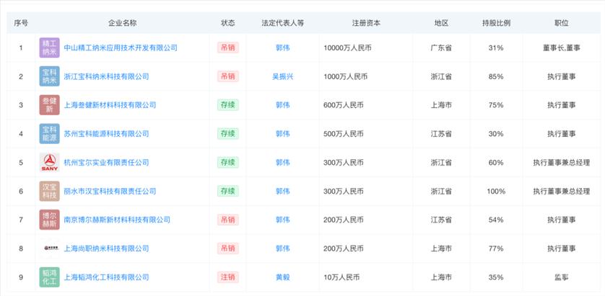Screen dimensions: 605x296
Task: Click the 宝科纳米 company logo icon
Action: click(49, 76)
